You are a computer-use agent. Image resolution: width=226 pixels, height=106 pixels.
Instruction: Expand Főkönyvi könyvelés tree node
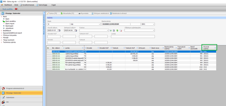coord(1,35)
